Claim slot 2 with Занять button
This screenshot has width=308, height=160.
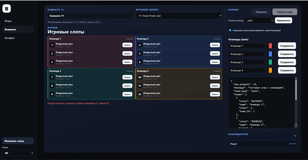(x=127, y=53)
